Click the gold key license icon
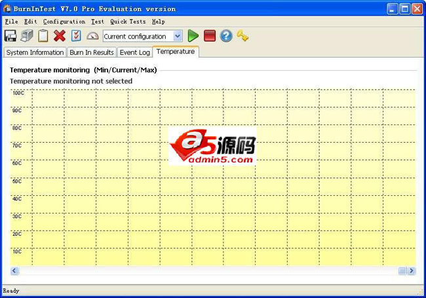 242,36
